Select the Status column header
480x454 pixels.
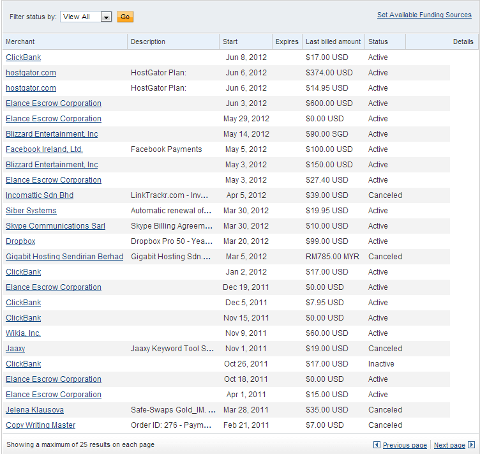pyautogui.click(x=378, y=42)
